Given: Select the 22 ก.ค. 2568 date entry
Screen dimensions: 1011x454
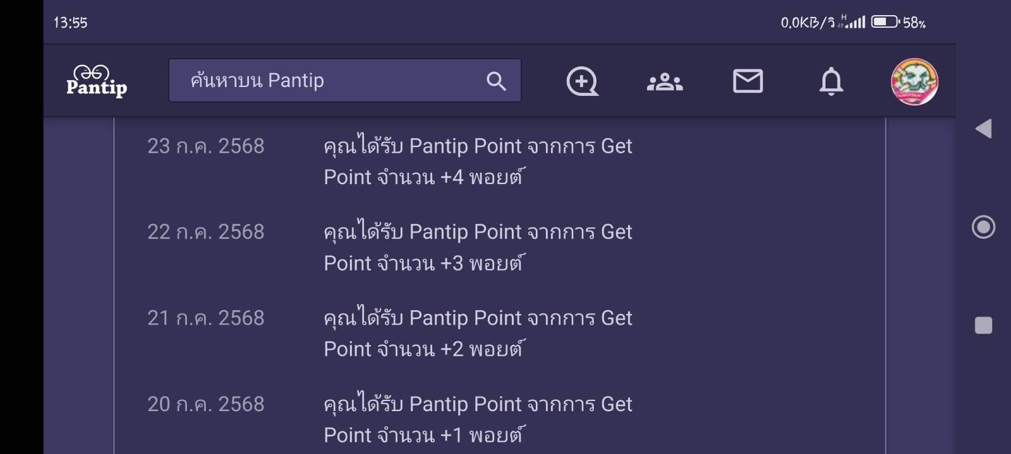Looking at the screenshot, I should [x=206, y=232].
